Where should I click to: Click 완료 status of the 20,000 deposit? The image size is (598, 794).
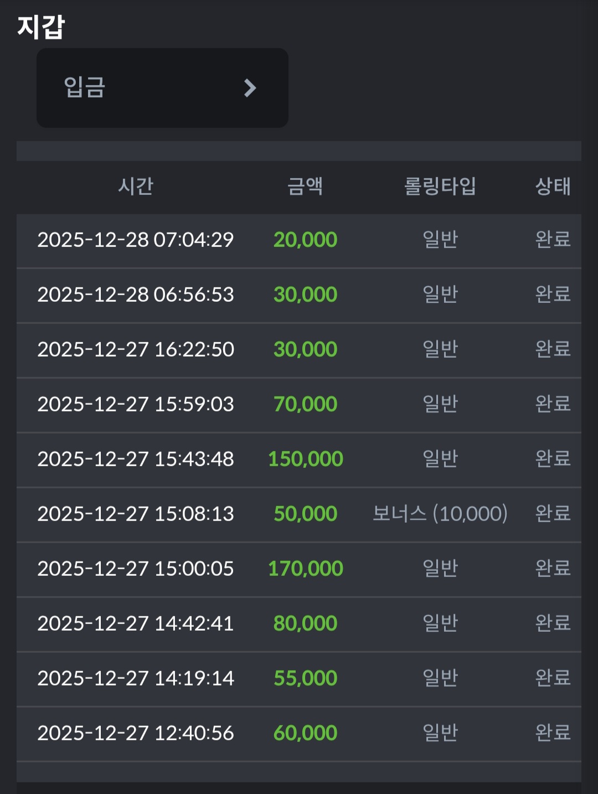pos(553,240)
